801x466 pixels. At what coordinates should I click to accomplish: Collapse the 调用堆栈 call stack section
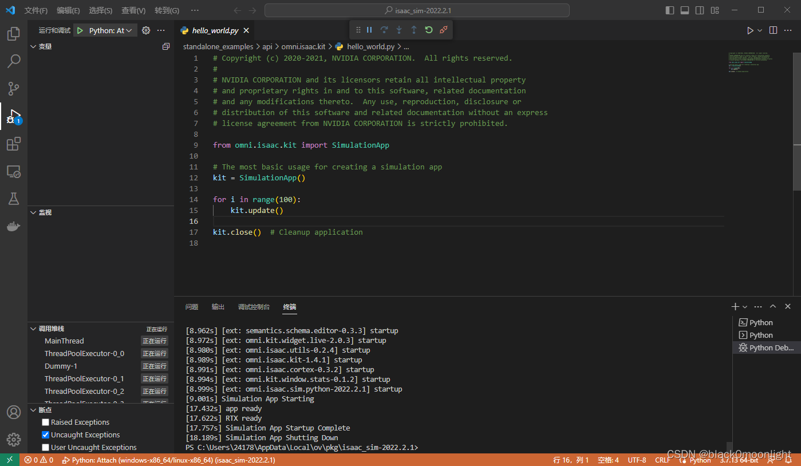(33, 328)
